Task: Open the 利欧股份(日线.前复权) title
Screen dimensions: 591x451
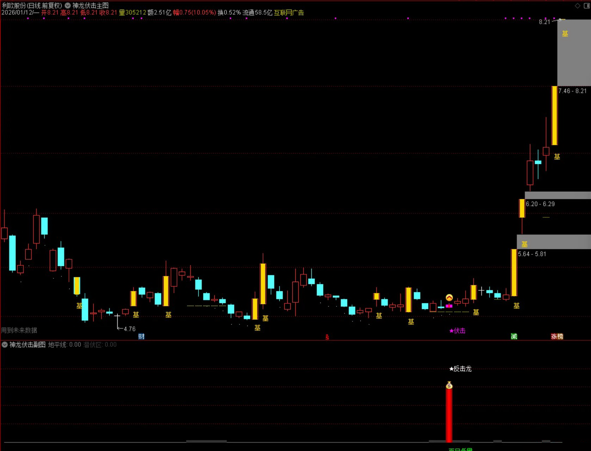Action: (x=32, y=6)
